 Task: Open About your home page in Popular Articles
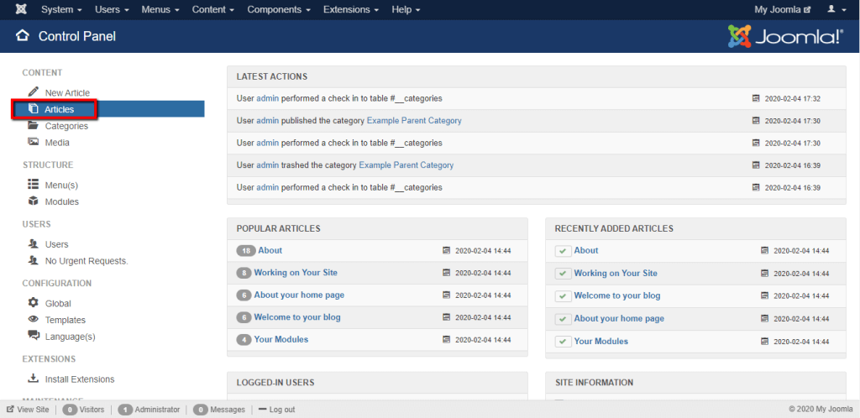[299, 295]
